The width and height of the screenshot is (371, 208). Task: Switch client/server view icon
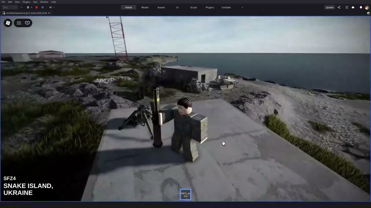coord(43,7)
